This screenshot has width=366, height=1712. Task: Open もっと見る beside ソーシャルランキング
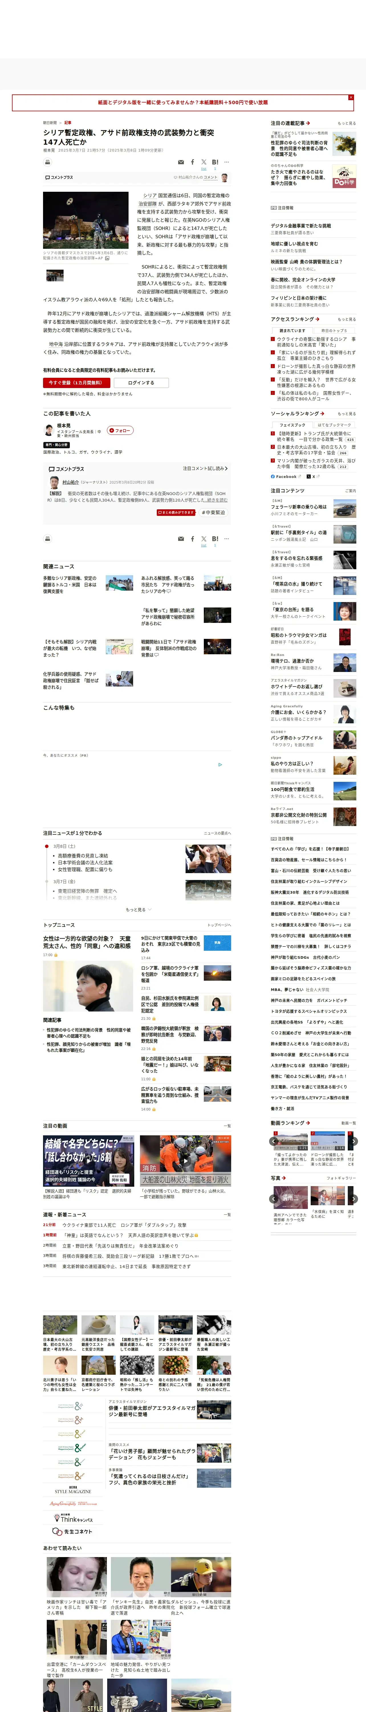tap(347, 414)
